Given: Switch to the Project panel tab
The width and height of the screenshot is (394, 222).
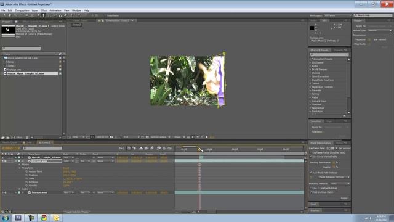Looking at the screenshot, I should pyautogui.click(x=6, y=22).
